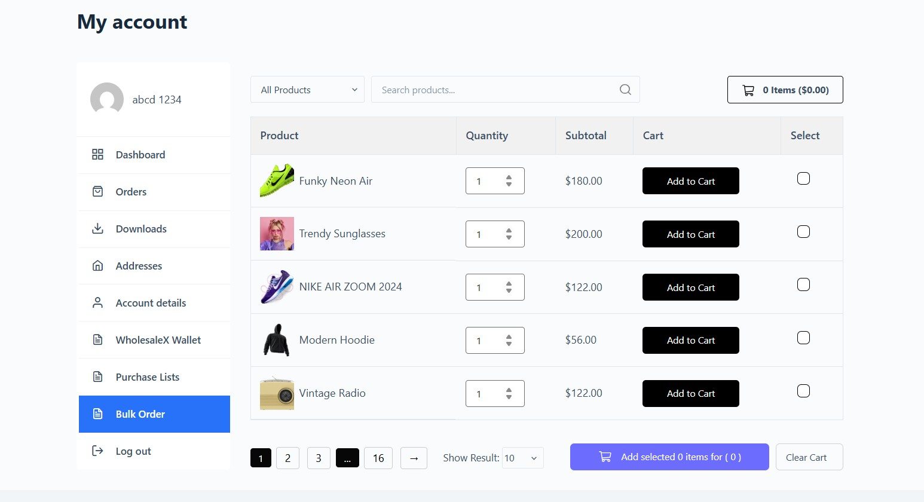Click the Log out exit icon

pos(97,451)
